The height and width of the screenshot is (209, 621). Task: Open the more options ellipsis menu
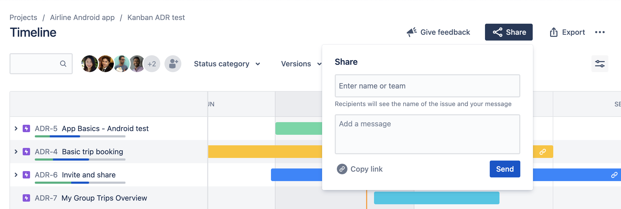coord(600,32)
